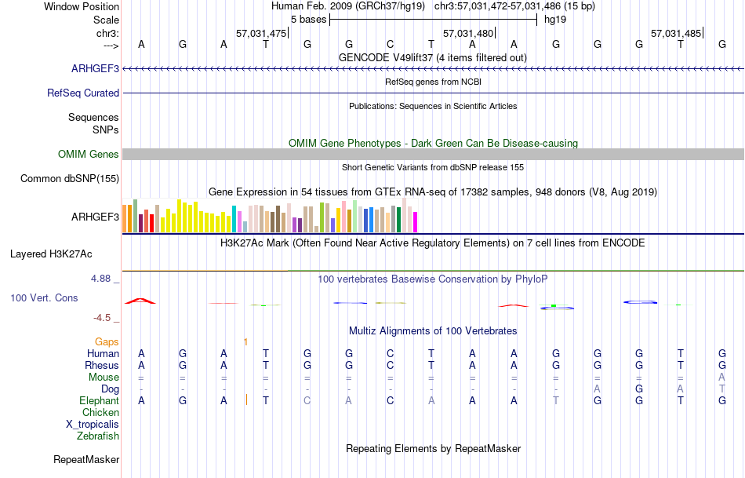Click the magenta last bar of GTEx chart

(x=415, y=222)
